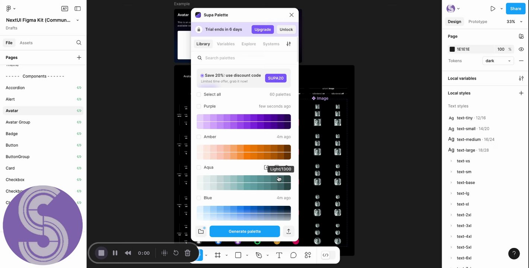Check the Blue palette checkbox

point(199,198)
